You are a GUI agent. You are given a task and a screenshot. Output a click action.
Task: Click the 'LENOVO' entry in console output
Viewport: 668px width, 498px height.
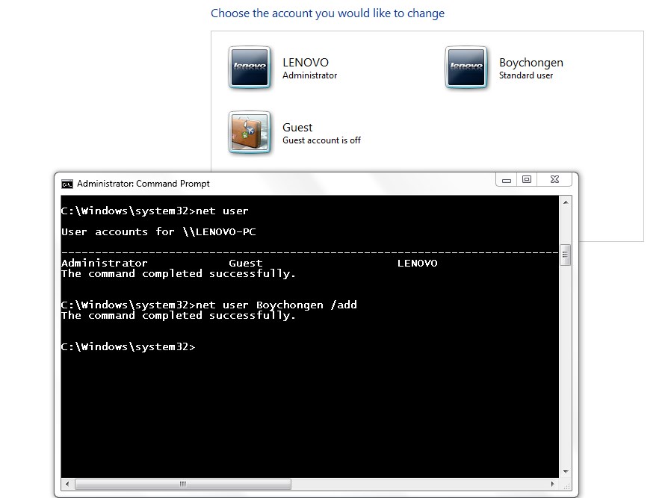pyautogui.click(x=418, y=263)
